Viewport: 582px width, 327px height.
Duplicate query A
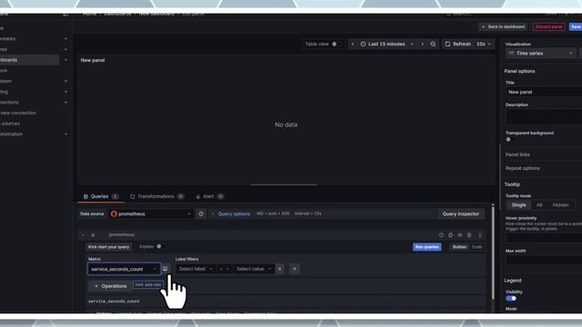[x=451, y=235]
